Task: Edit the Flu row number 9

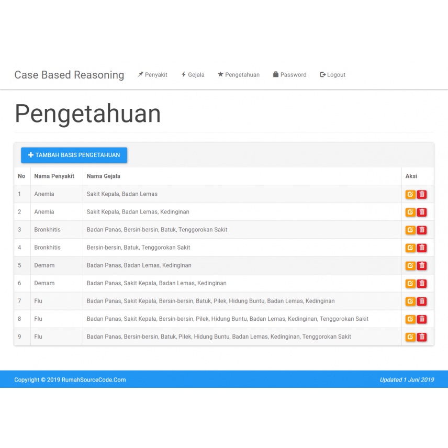Action: (410, 337)
